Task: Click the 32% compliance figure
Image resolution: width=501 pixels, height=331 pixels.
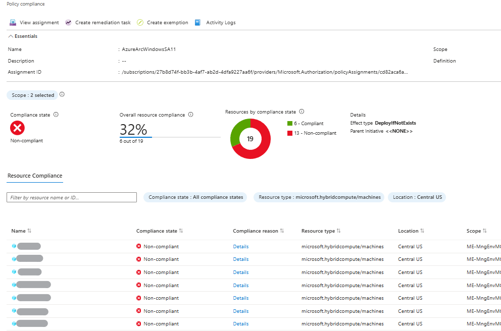Action: click(x=133, y=130)
